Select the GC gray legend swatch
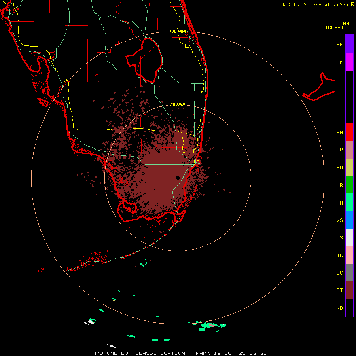Viewport: 356px width, 356px height. pos(349,273)
